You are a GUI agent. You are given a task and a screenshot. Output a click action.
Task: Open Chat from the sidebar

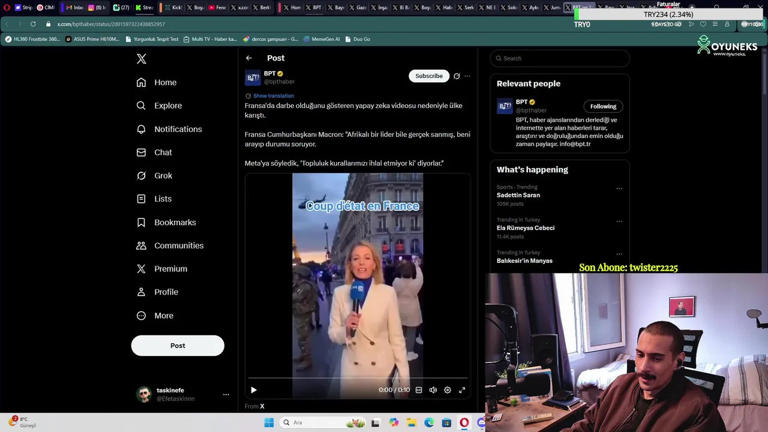click(x=154, y=152)
